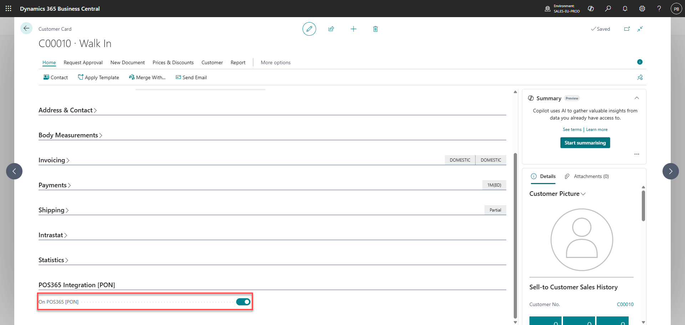The image size is (685, 325).
Task: Collapse the Summary panel chevron
Action: 637,98
